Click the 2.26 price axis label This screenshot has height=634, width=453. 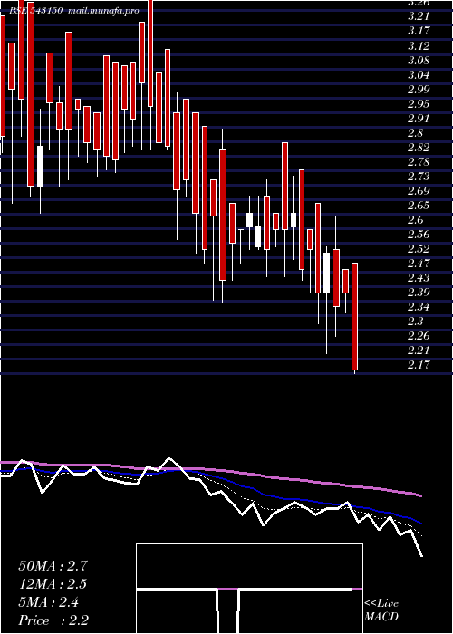[419, 336]
